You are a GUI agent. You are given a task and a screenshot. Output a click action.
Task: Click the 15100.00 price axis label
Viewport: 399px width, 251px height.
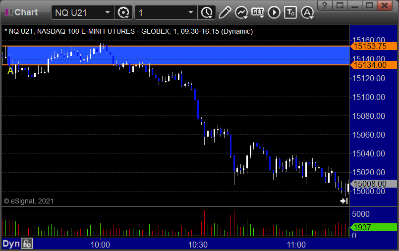pos(368,97)
